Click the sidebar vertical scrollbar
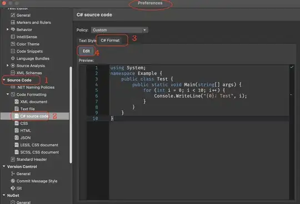The width and height of the screenshot is (300, 204). [71, 115]
